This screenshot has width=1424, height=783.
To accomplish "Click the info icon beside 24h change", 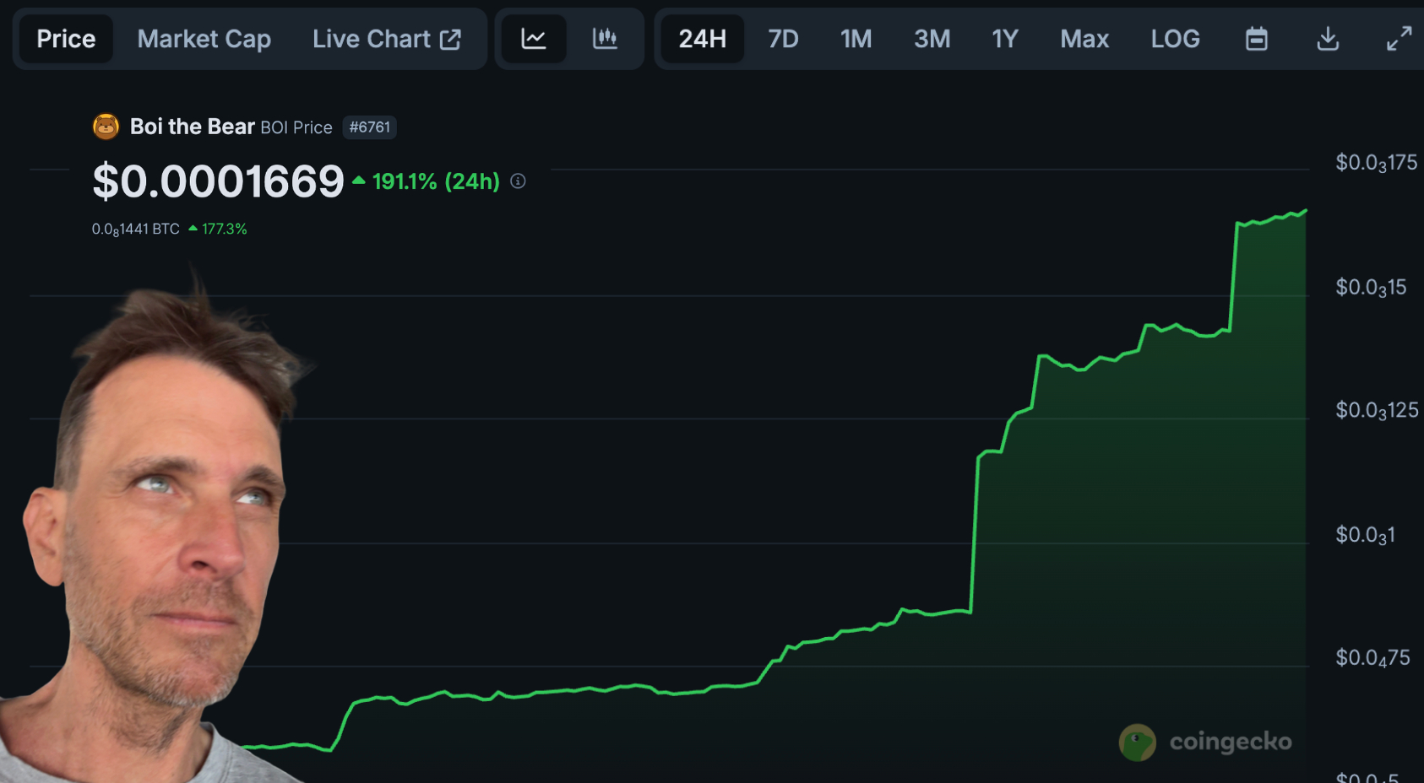I will click(x=518, y=181).
